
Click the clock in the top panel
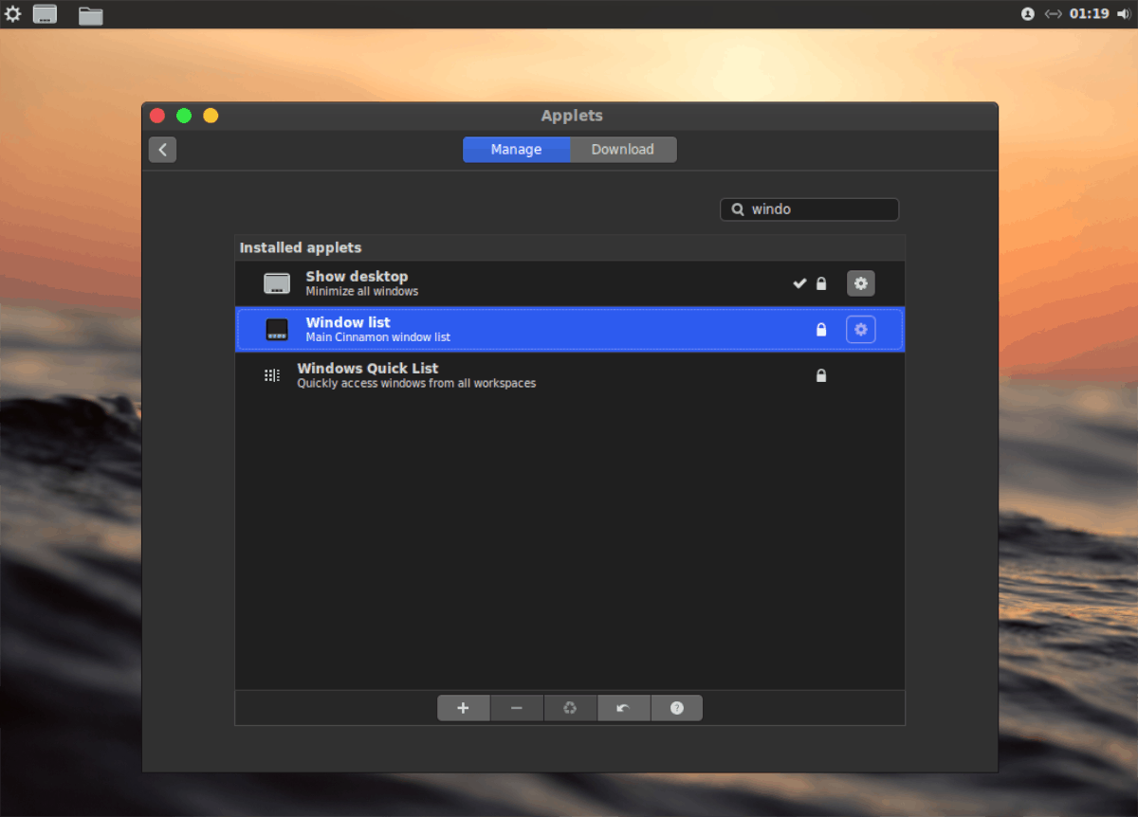pos(1089,13)
